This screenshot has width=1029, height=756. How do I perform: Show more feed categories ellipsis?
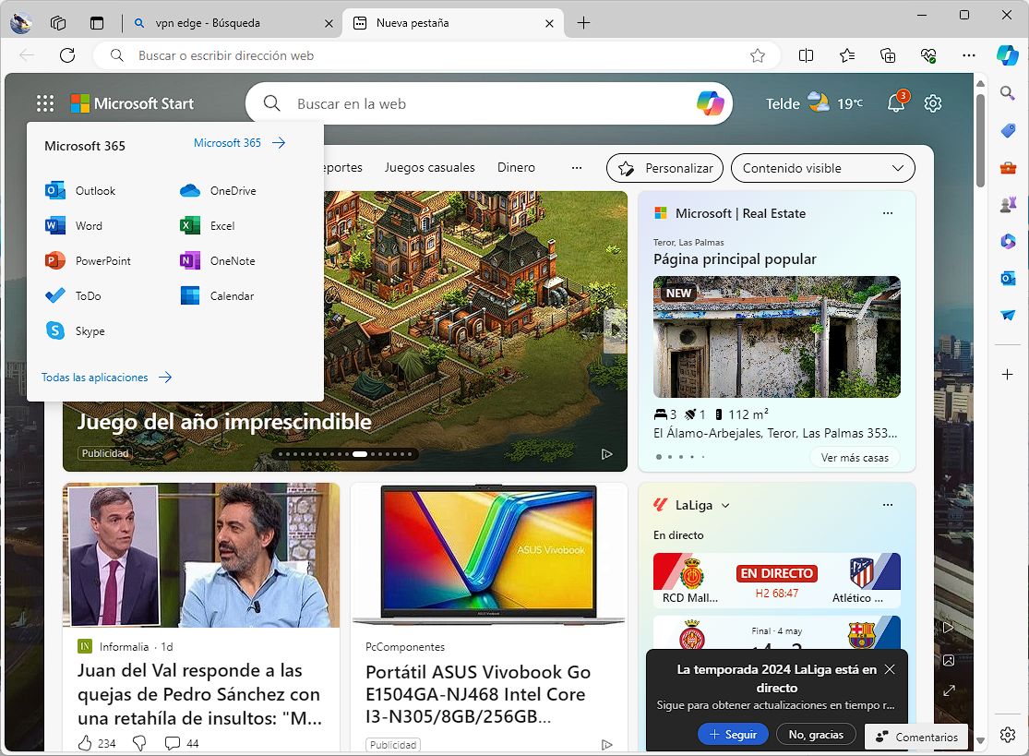point(577,168)
